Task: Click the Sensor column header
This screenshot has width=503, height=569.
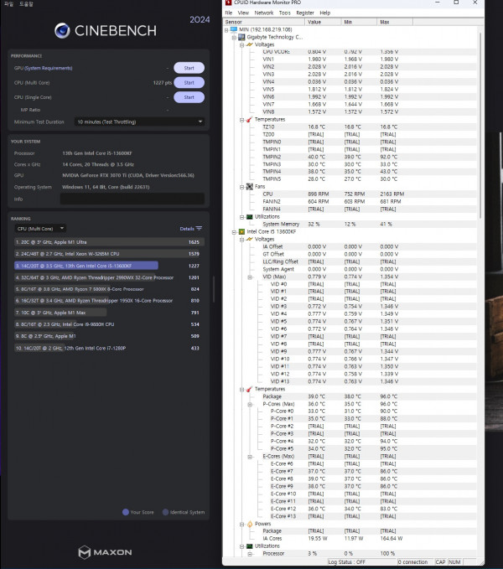Action: [263, 22]
